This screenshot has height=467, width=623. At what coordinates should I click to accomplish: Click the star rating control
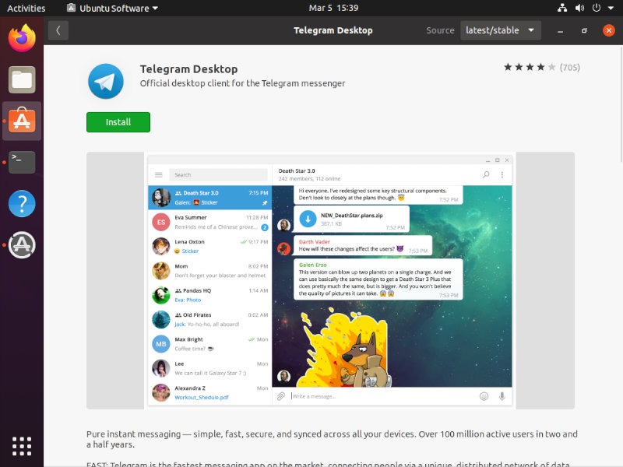click(530, 68)
